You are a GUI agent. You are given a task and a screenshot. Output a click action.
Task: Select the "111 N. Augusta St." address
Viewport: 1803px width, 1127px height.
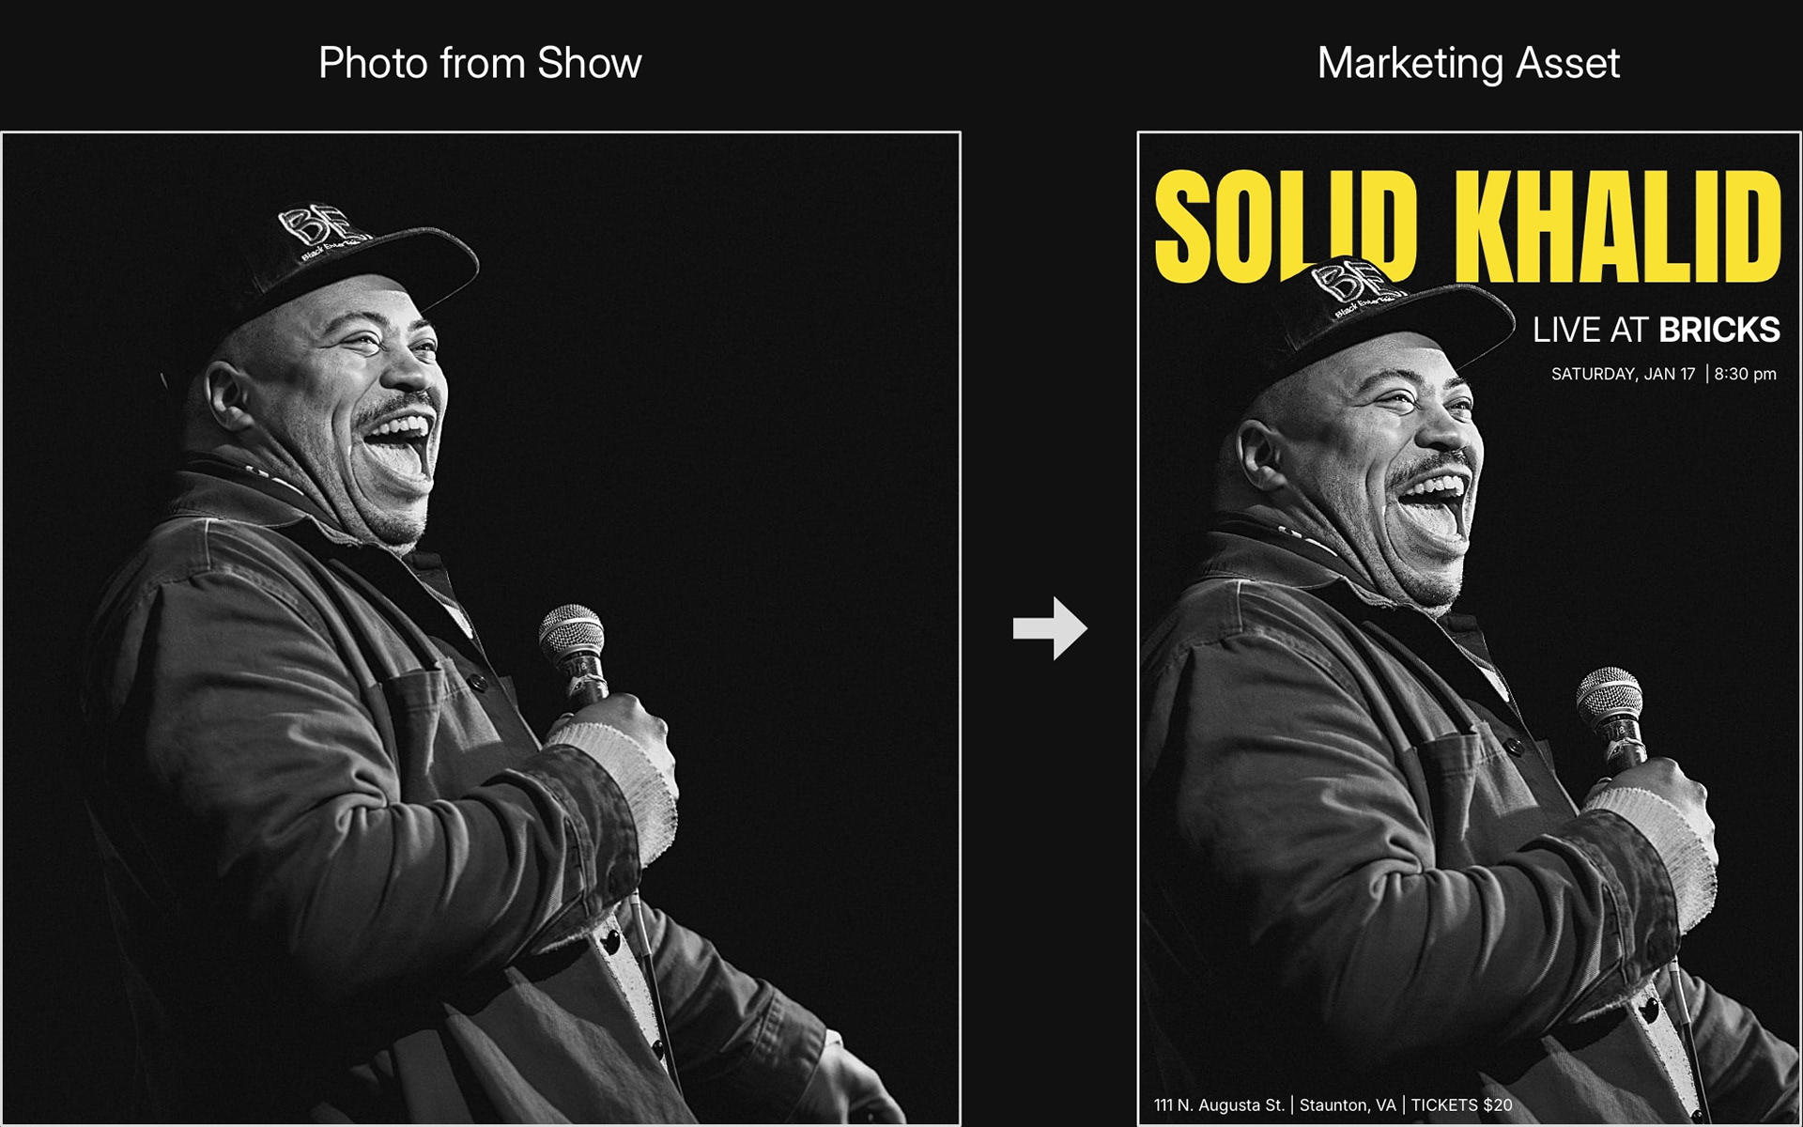(x=1219, y=1104)
